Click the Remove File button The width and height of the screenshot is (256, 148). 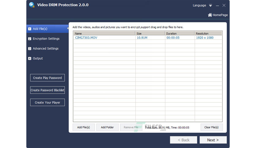point(131,127)
